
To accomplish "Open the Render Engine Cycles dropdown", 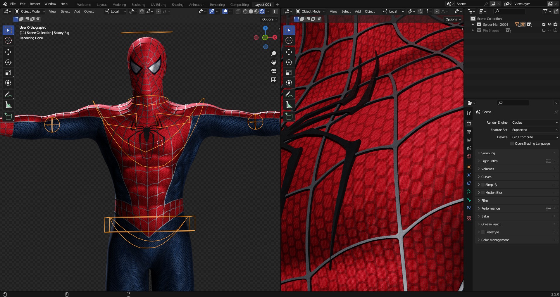I will coord(535,122).
